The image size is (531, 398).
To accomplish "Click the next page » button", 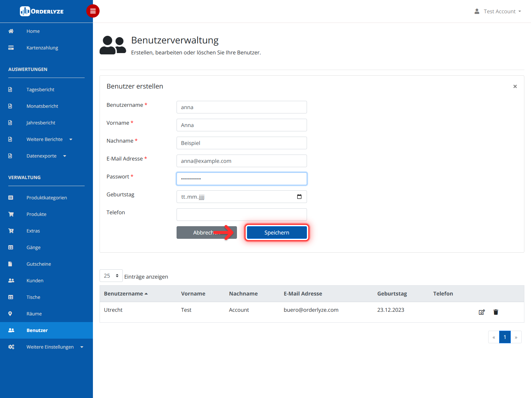I will (516, 337).
